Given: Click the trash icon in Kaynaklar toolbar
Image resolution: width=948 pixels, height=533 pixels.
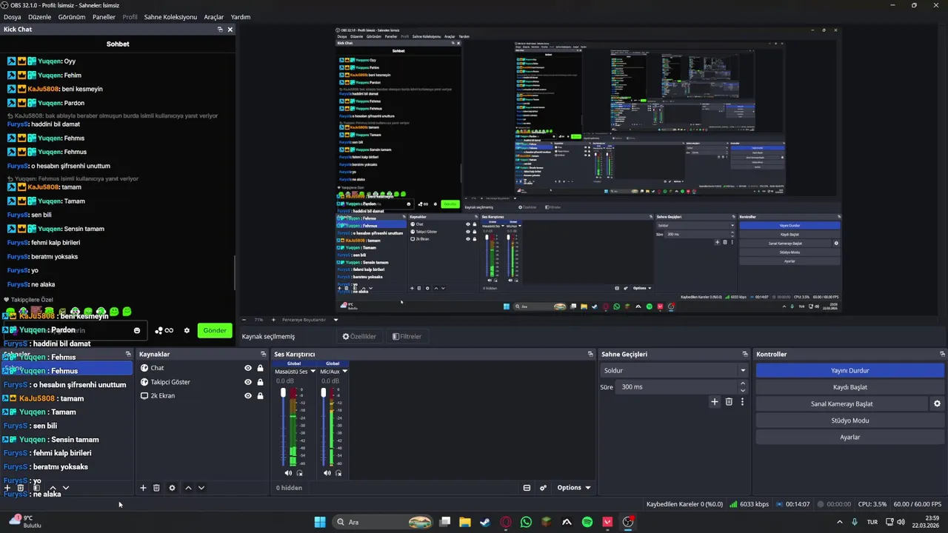Looking at the screenshot, I should (156, 488).
